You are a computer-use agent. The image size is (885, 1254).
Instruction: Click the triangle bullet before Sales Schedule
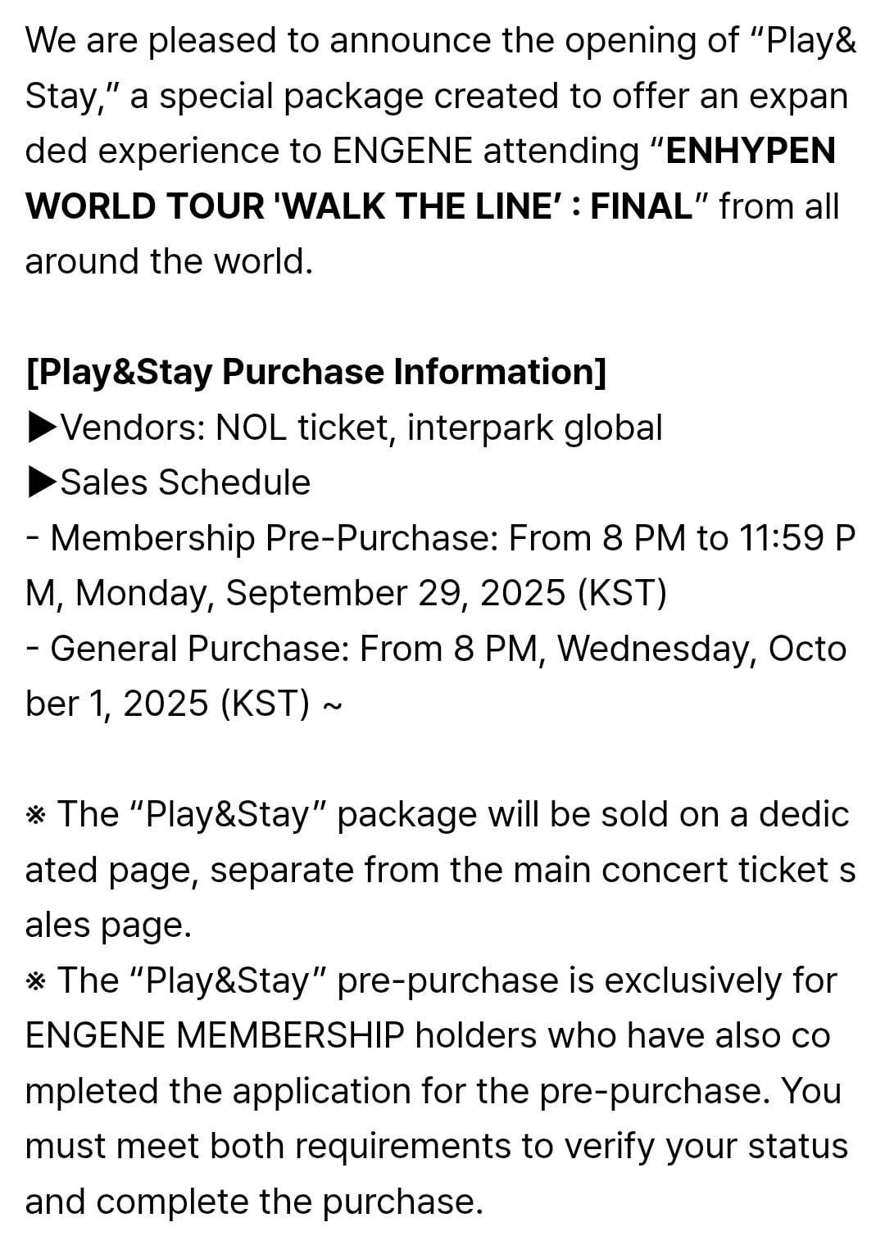click(42, 482)
